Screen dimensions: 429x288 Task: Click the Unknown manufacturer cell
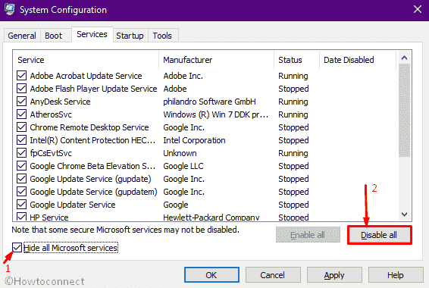tap(180, 153)
